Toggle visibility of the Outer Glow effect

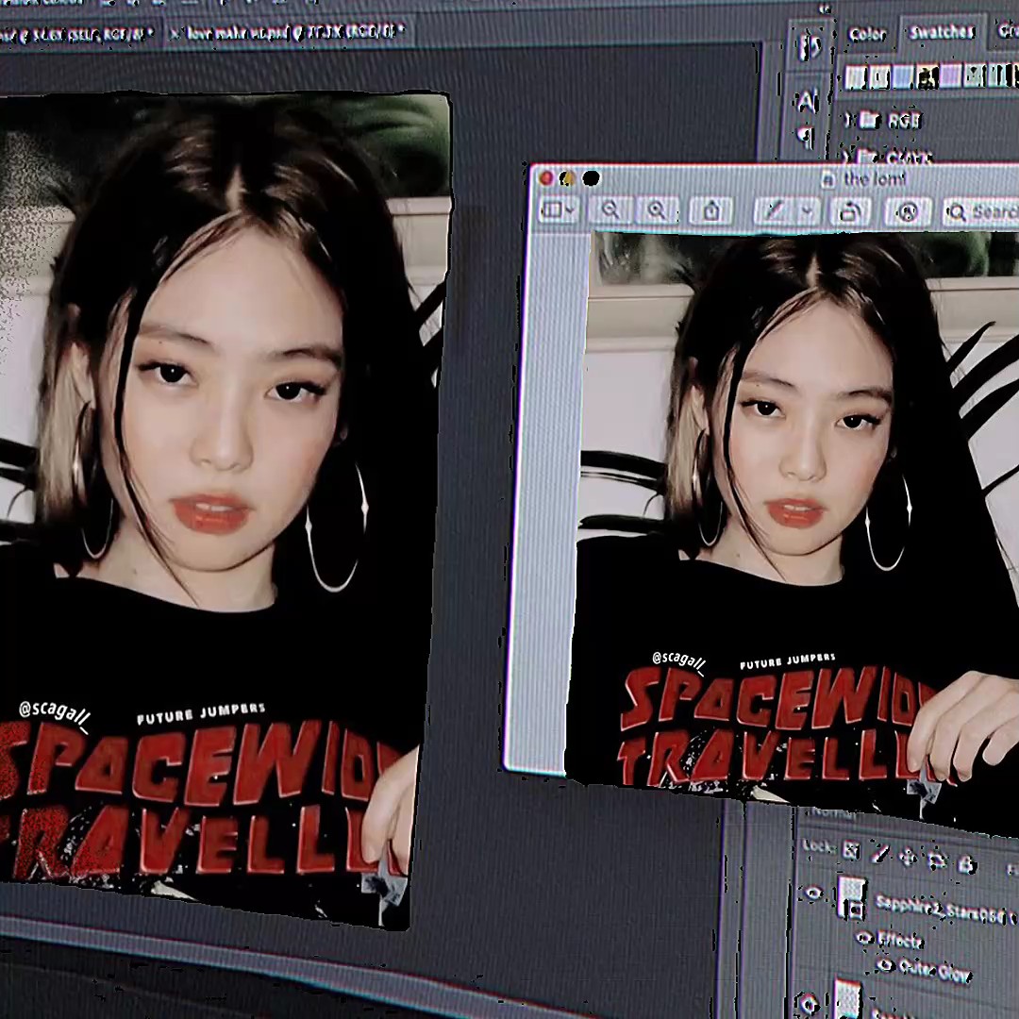pyautogui.click(x=884, y=965)
